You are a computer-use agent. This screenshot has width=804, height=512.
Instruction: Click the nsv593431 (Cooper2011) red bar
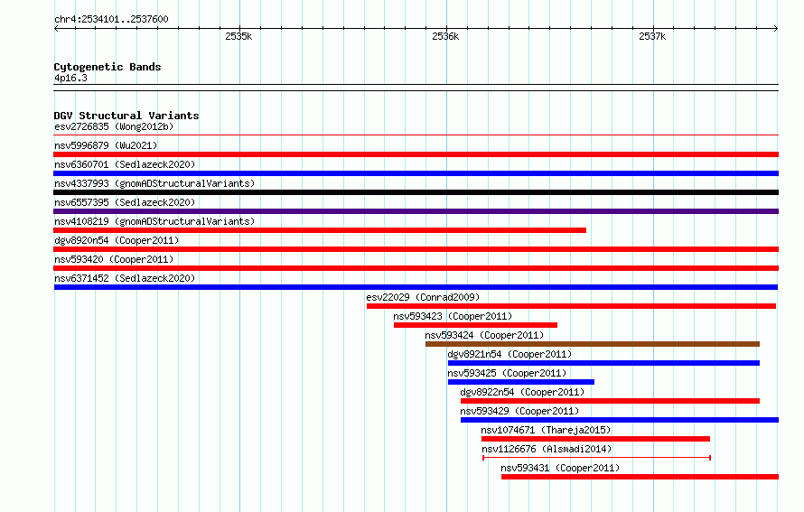pyautogui.click(x=640, y=477)
